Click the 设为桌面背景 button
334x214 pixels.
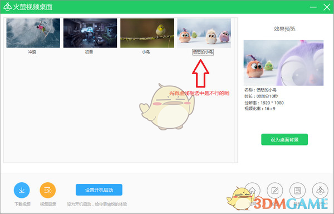[284, 140]
